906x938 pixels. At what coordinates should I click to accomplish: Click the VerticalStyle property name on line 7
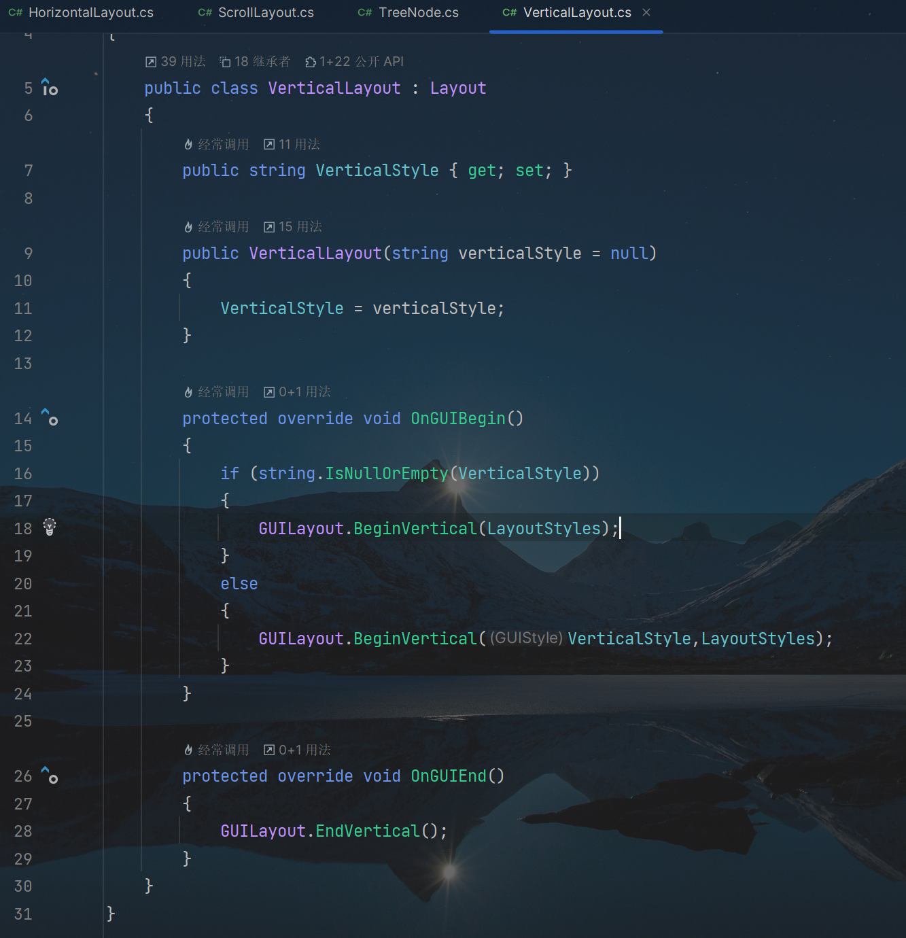[377, 171]
